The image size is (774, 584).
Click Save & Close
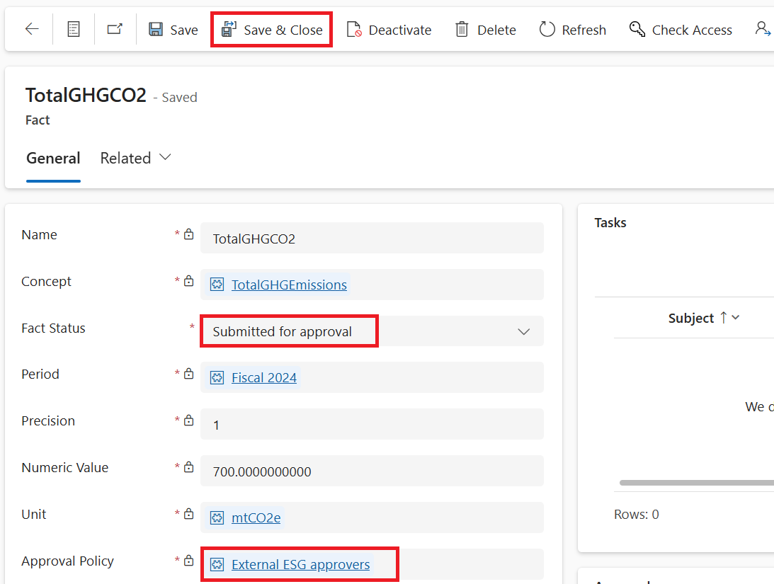271,30
